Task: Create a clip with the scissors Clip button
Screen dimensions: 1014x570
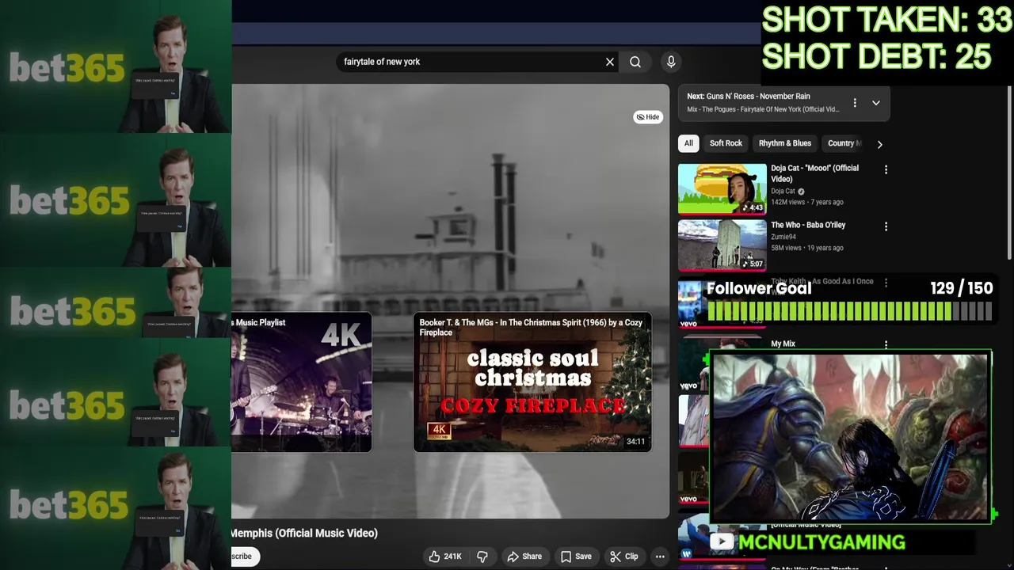Action: tap(624, 557)
